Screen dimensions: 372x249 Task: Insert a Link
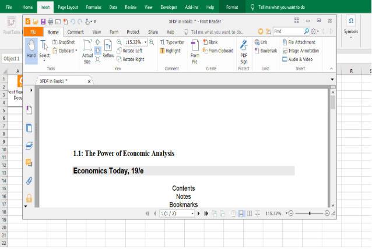tap(261, 42)
